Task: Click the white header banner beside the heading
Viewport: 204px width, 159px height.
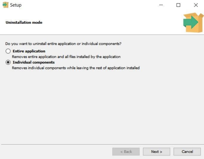Action: click(113, 23)
